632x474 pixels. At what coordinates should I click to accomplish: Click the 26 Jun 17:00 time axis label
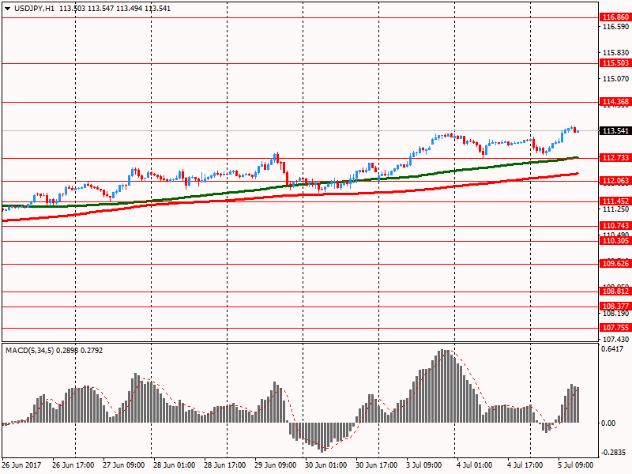click(73, 465)
